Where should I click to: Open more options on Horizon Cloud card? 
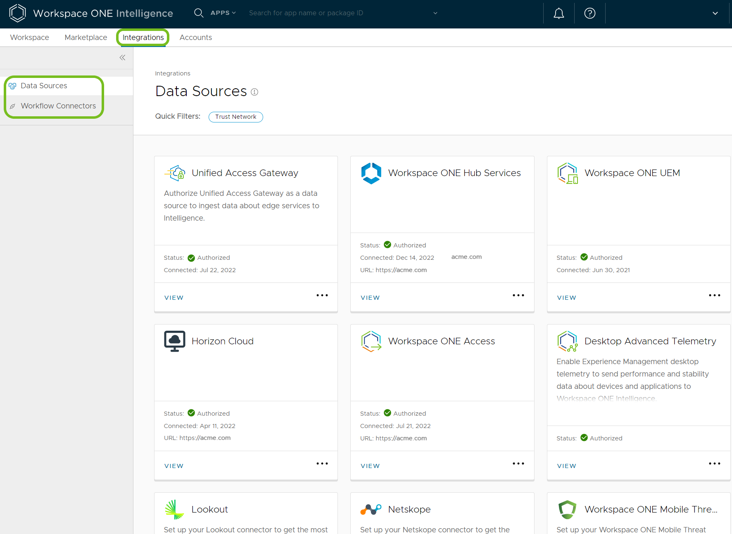pyautogui.click(x=322, y=463)
